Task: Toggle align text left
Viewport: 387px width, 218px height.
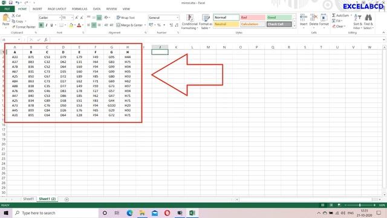Action: (x=88, y=25)
